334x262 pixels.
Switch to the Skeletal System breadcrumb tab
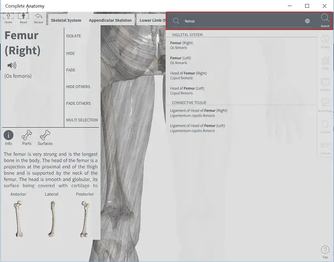[66, 20]
